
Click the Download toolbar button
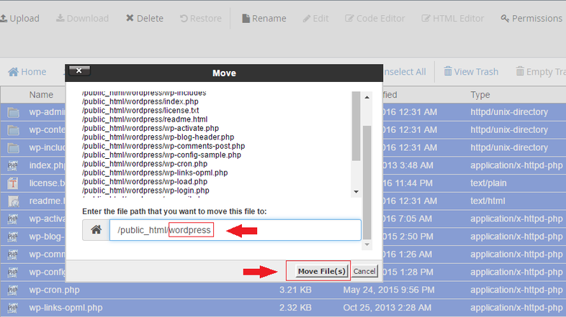pyautogui.click(x=81, y=18)
